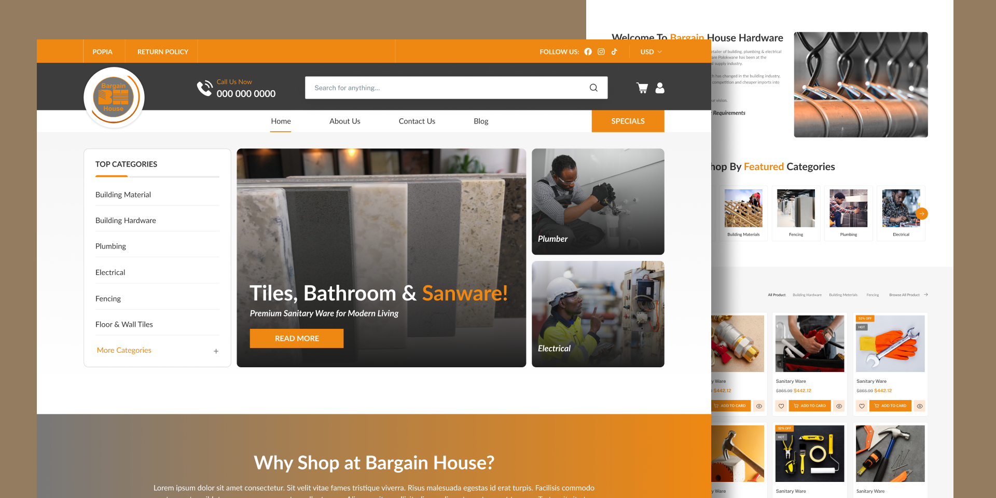Add the pipe wrench product to cart
996x498 pixels.
[x=810, y=406]
